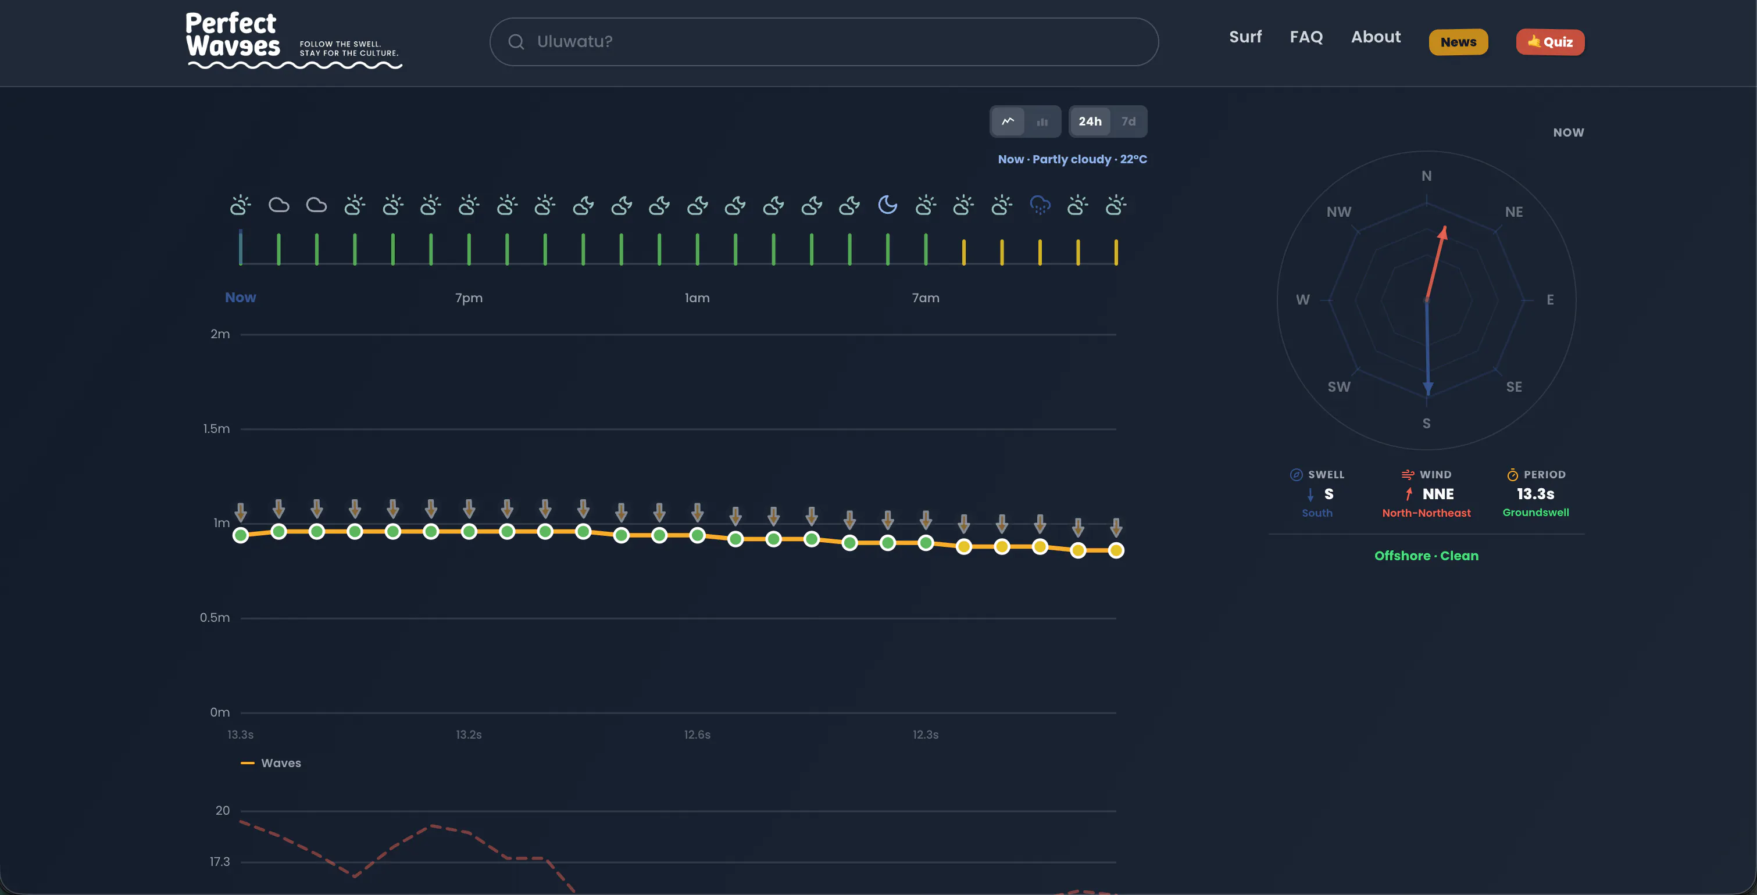Toggle the Waves legend entry
This screenshot has width=1757, height=895.
tap(271, 762)
